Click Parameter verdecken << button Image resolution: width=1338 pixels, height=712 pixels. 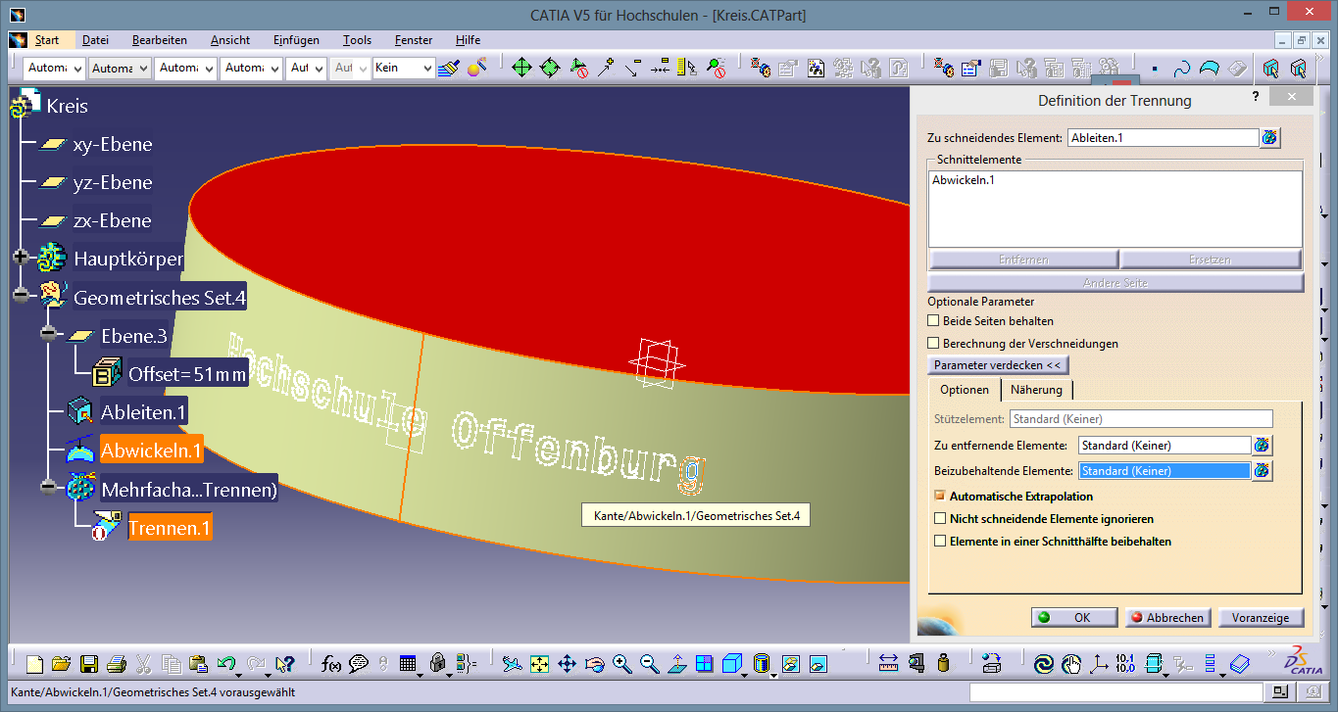(998, 365)
